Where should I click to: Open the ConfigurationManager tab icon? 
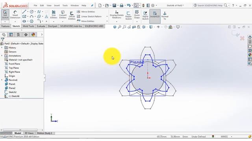19,35
